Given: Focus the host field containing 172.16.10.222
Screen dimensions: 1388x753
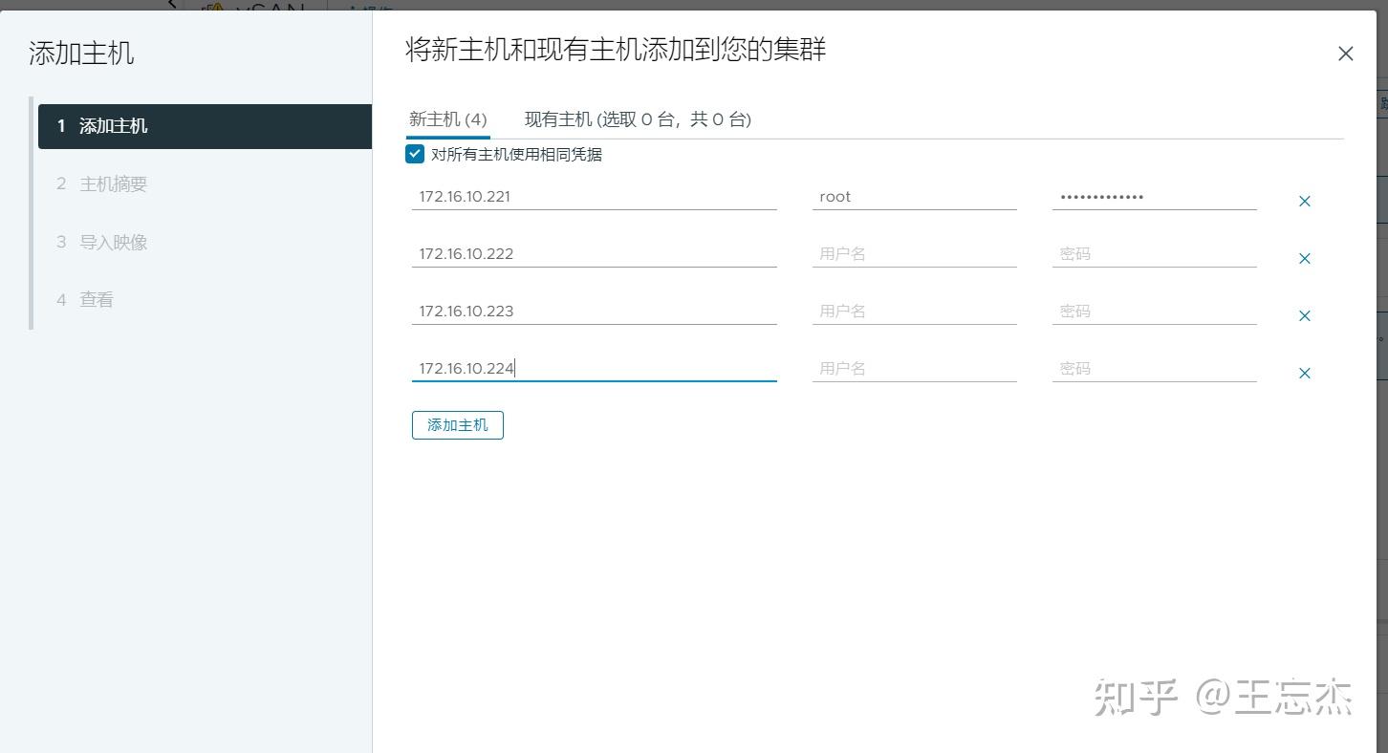Looking at the screenshot, I should (594, 254).
